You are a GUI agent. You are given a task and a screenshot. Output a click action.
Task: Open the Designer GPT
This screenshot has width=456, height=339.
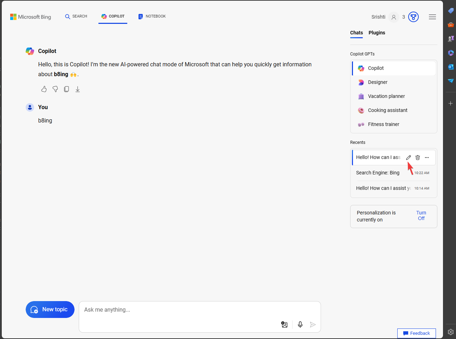(394, 82)
